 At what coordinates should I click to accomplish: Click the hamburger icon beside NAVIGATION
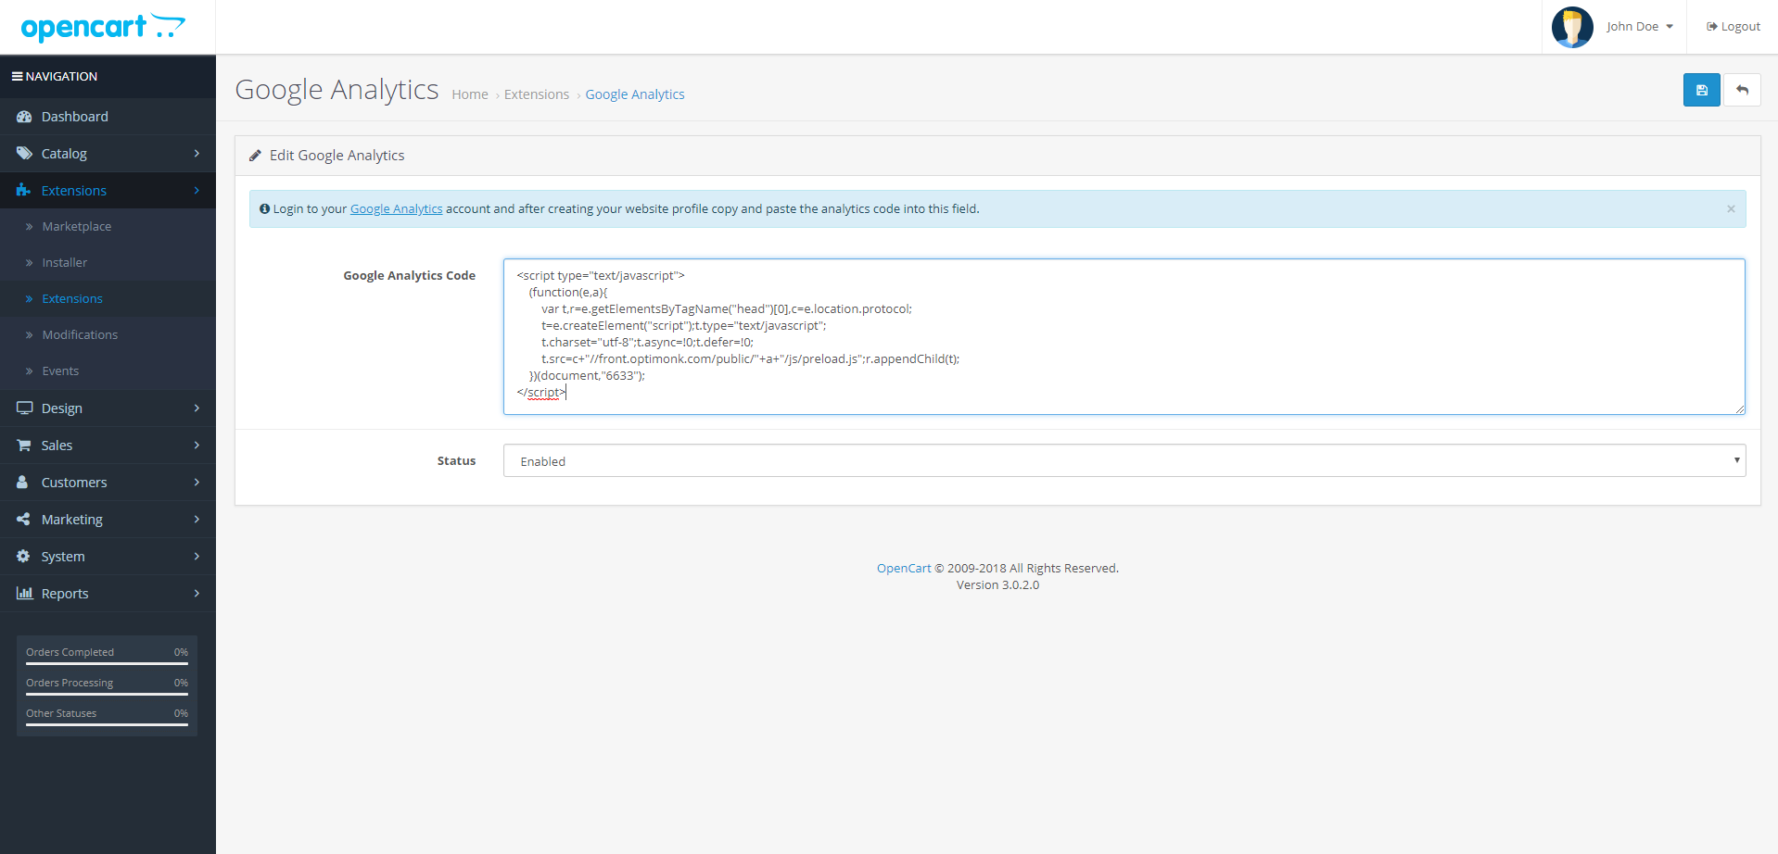pyautogui.click(x=17, y=76)
